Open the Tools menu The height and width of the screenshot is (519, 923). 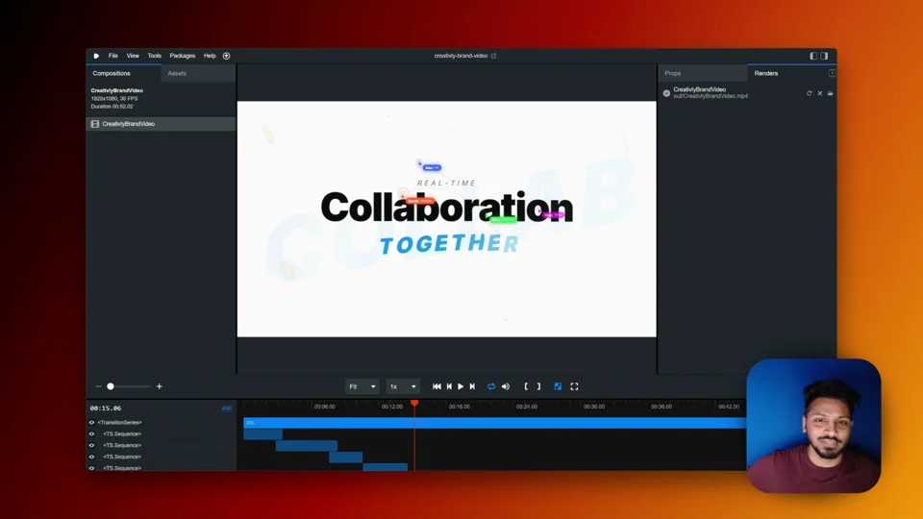pos(154,56)
